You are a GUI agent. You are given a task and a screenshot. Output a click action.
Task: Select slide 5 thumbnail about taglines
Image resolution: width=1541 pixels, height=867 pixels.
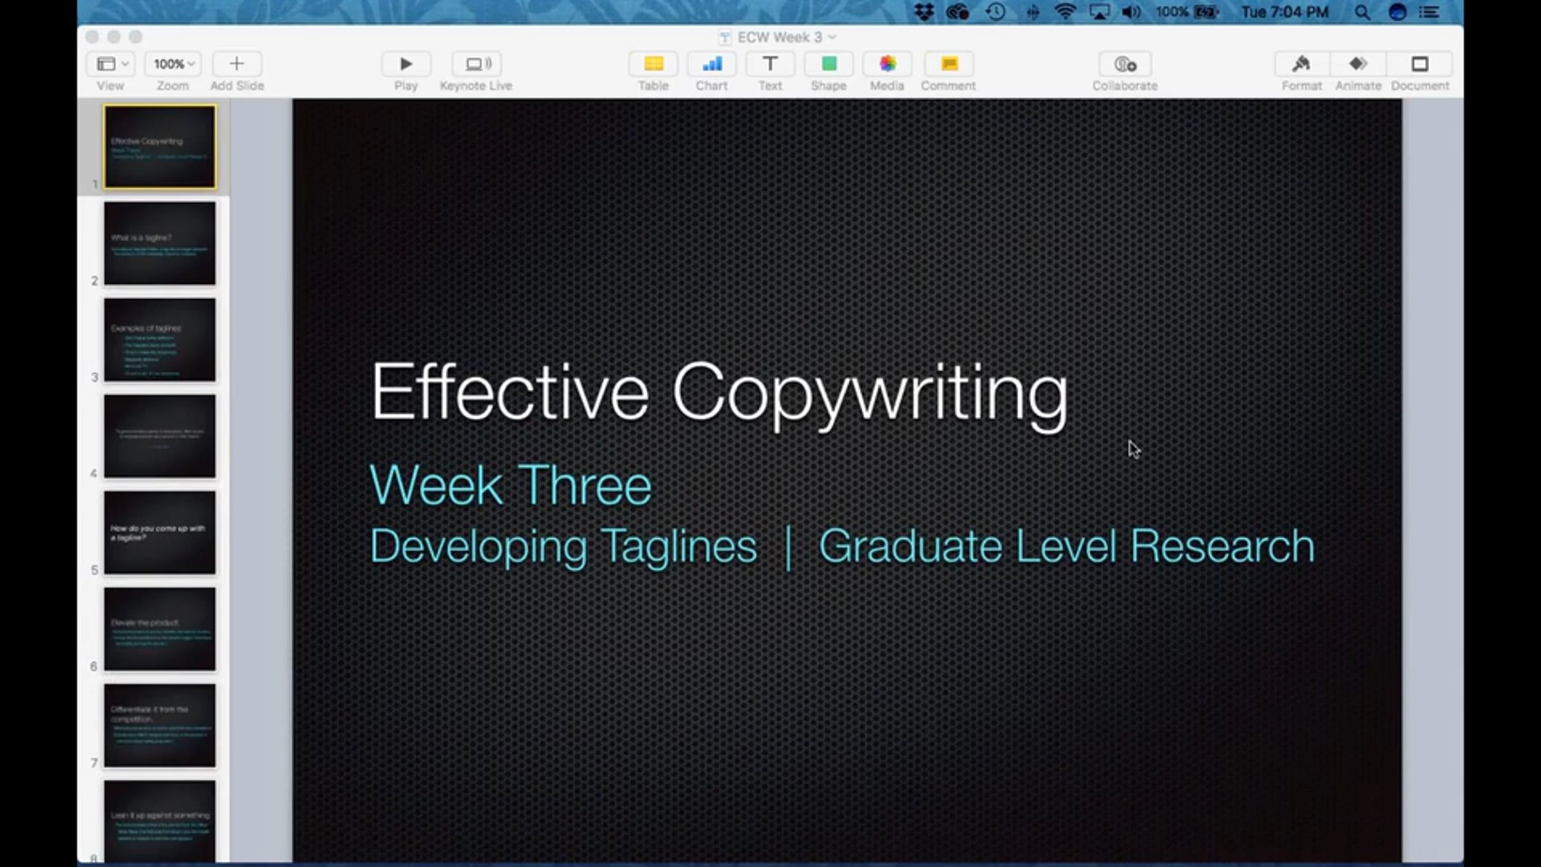tap(160, 532)
